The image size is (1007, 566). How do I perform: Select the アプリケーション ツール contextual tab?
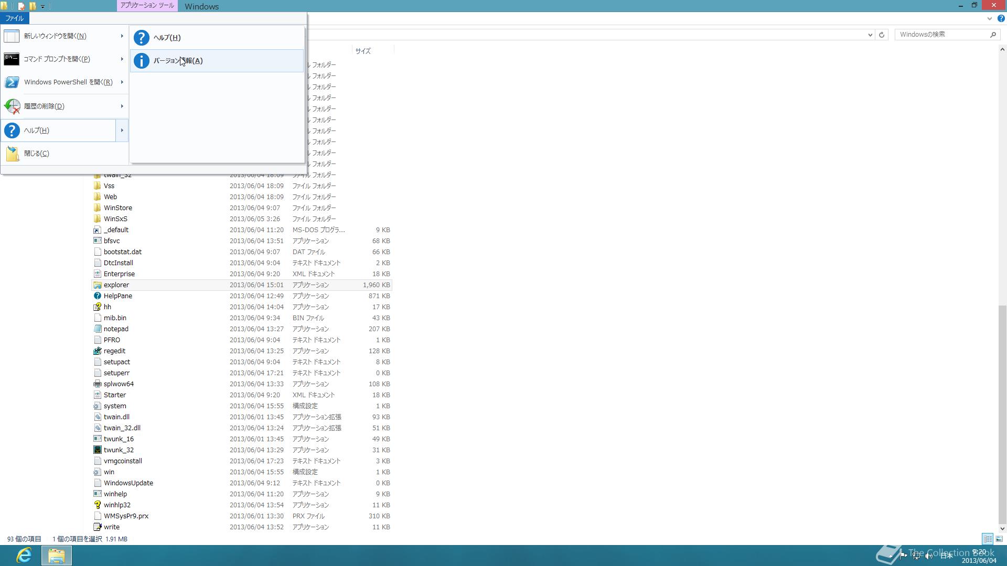(147, 5)
